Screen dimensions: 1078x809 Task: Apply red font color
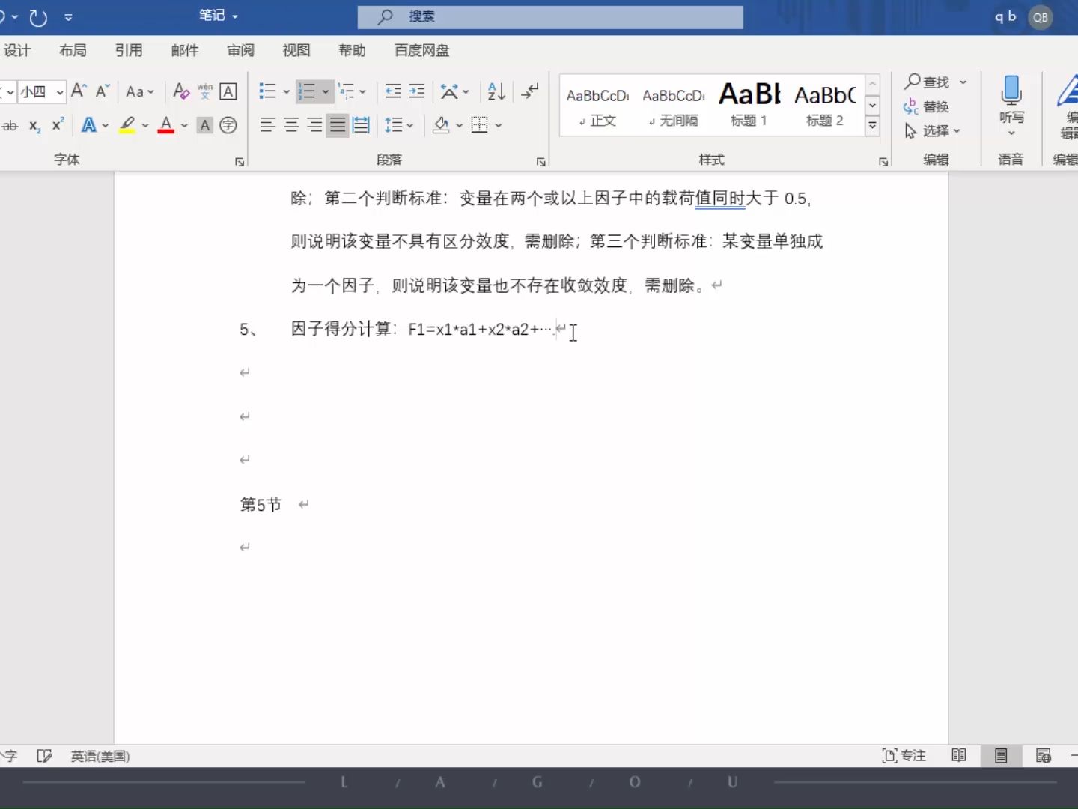tap(166, 125)
